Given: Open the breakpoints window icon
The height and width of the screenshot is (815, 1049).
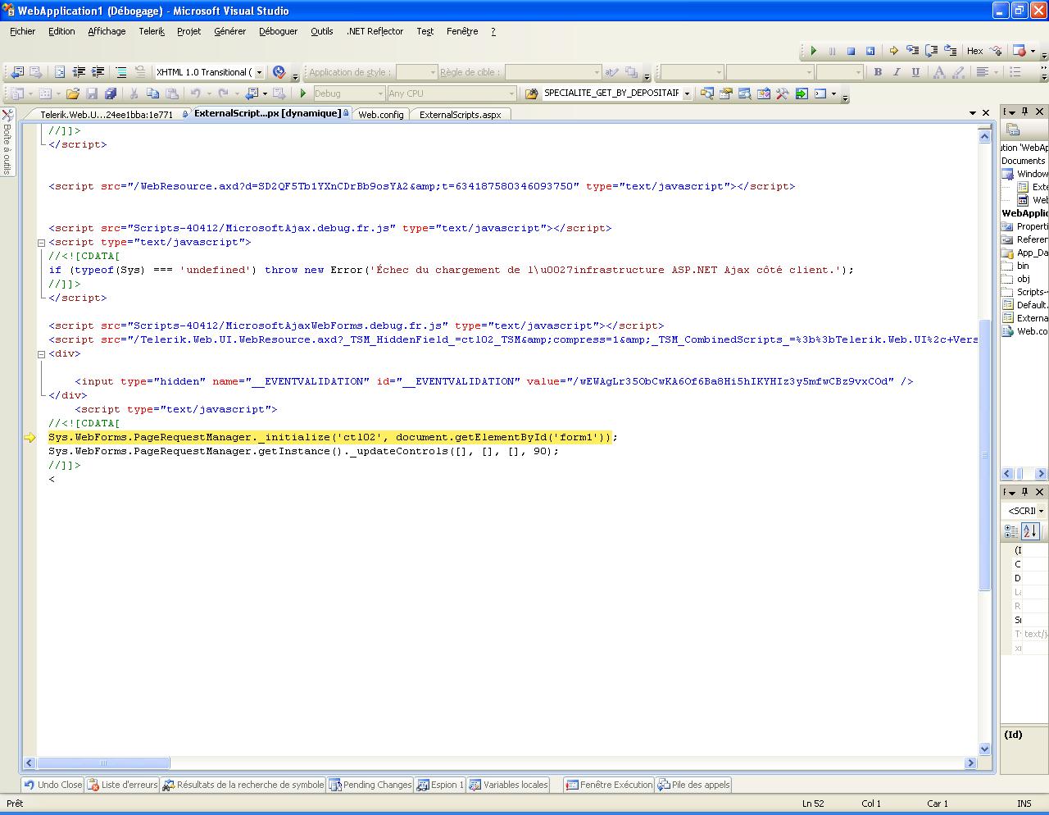Looking at the screenshot, I should tap(1019, 51).
